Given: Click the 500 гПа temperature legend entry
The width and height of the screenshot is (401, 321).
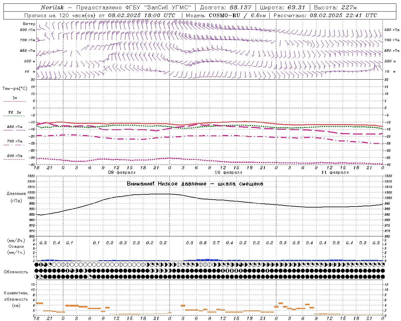Looking at the screenshot, I should coord(14,156).
